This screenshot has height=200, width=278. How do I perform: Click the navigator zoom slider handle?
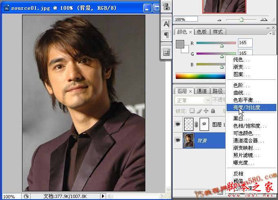pyautogui.click(x=241, y=20)
